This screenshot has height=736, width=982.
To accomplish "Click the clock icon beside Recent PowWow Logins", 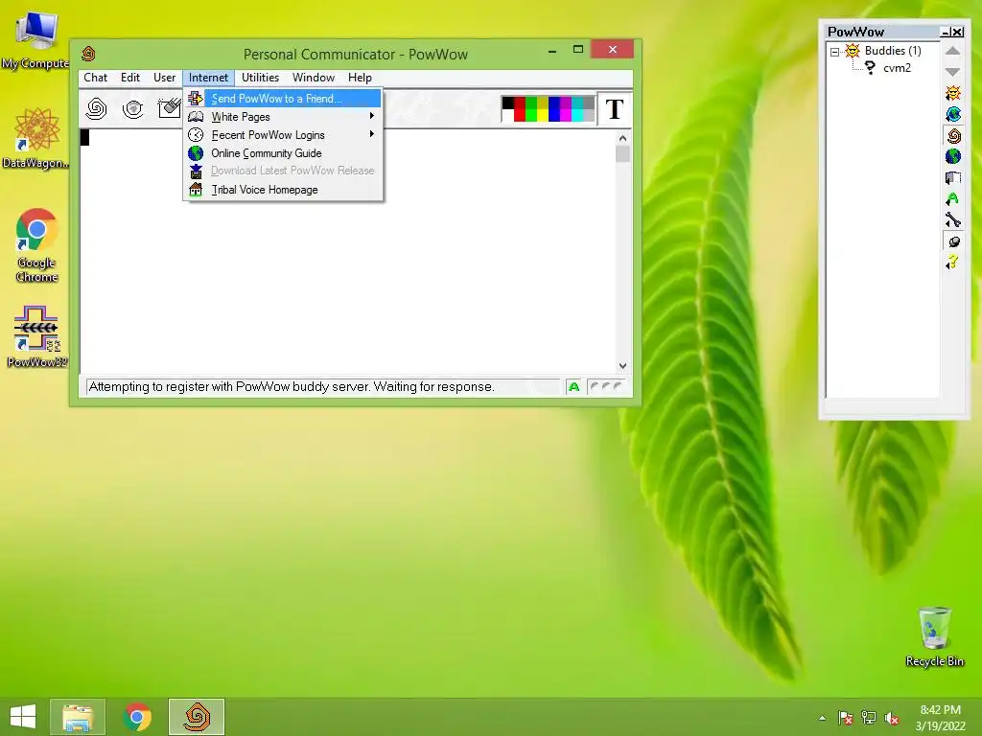I will click(196, 134).
